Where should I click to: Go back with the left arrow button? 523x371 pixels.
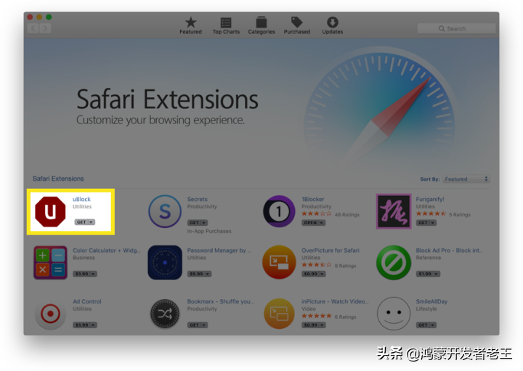(x=33, y=28)
